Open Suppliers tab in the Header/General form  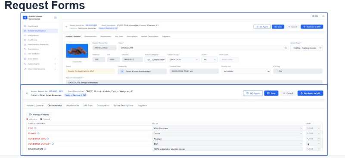(x=166, y=36)
